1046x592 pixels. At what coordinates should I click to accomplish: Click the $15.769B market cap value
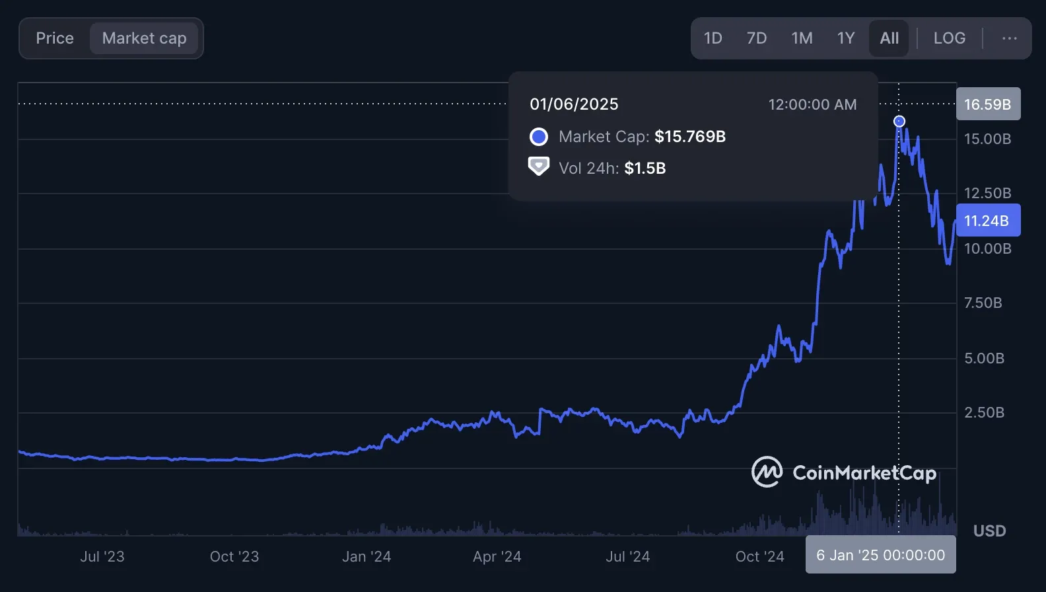coord(690,136)
